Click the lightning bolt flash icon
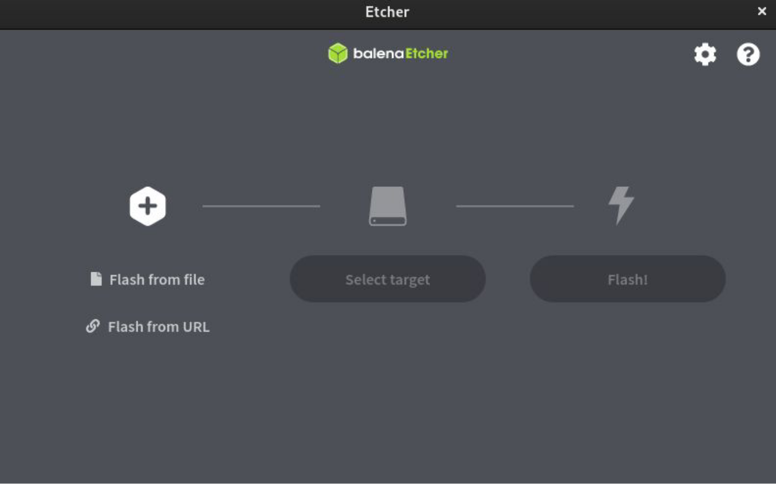The image size is (776, 484). [x=621, y=205]
